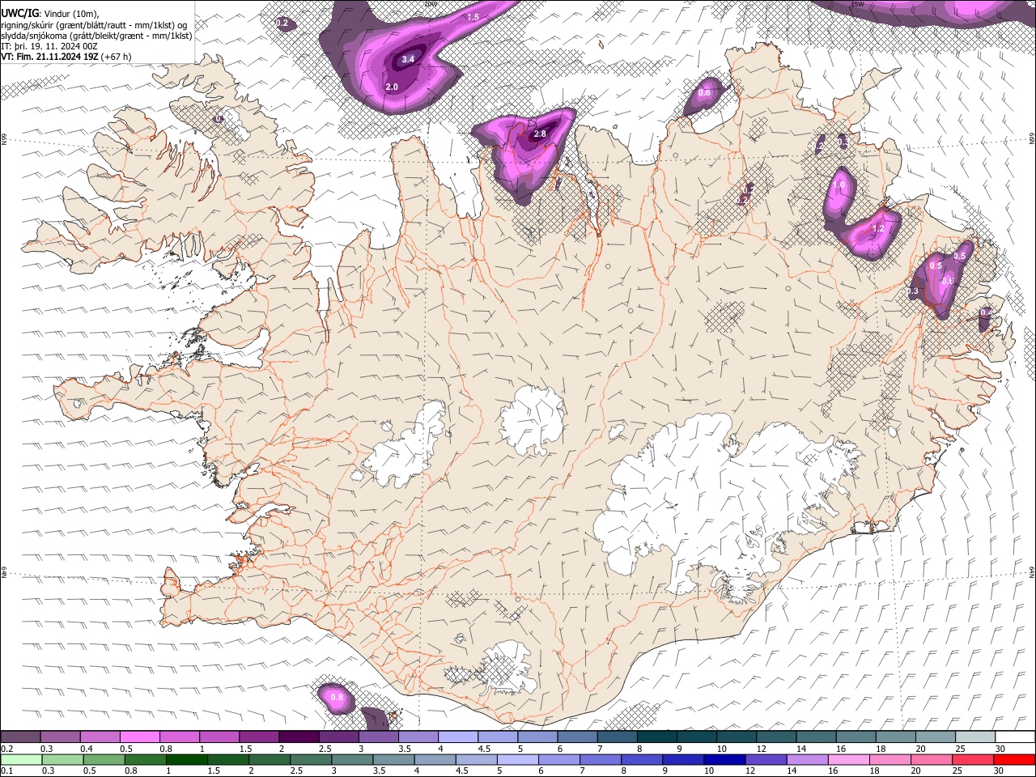Select upper legend pink swatch between 0.5 and 0.8
This screenshot has height=777, width=1036.
coord(139,737)
